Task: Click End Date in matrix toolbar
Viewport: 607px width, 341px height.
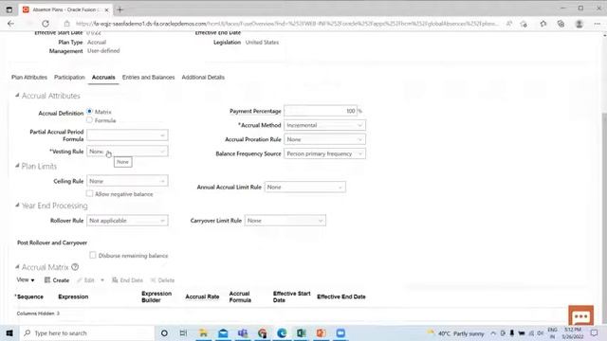Action: click(127, 280)
